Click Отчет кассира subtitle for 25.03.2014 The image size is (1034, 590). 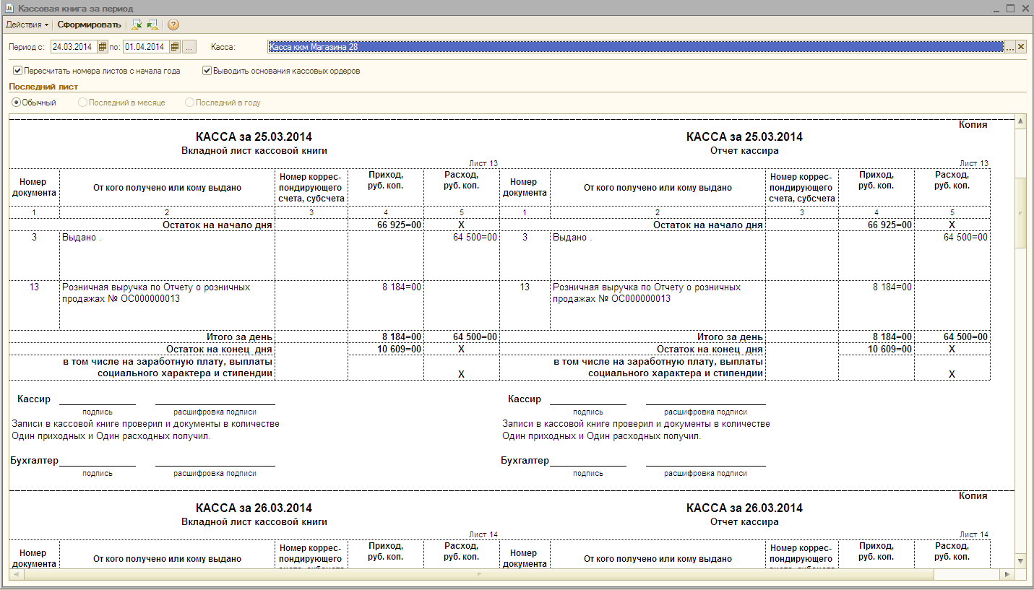pyautogui.click(x=744, y=151)
